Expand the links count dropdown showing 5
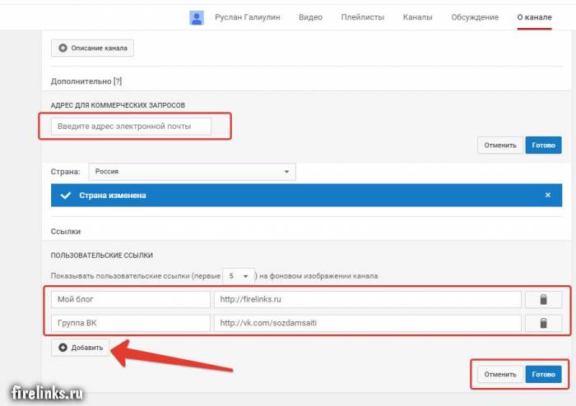This screenshot has height=406, width=576. [x=237, y=276]
